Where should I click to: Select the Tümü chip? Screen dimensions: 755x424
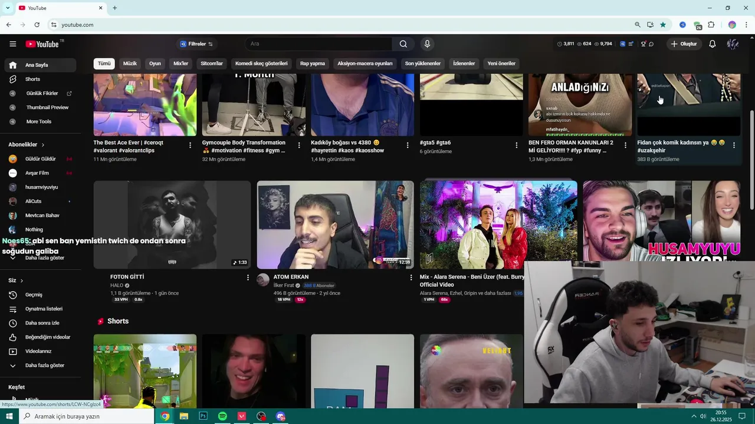(x=104, y=64)
